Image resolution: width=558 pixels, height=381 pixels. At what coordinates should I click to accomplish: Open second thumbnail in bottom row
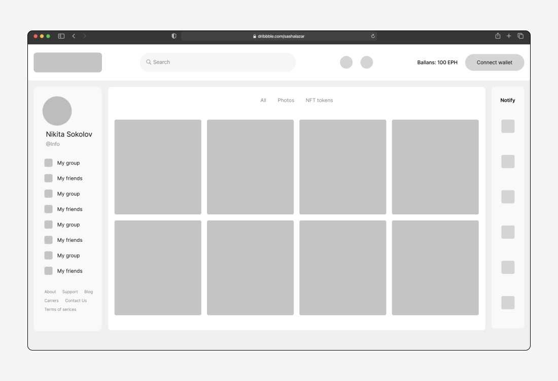(x=250, y=268)
